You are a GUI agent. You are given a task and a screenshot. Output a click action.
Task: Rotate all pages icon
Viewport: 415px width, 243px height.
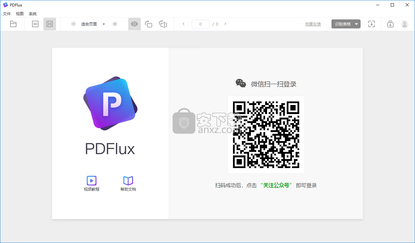pos(163,24)
